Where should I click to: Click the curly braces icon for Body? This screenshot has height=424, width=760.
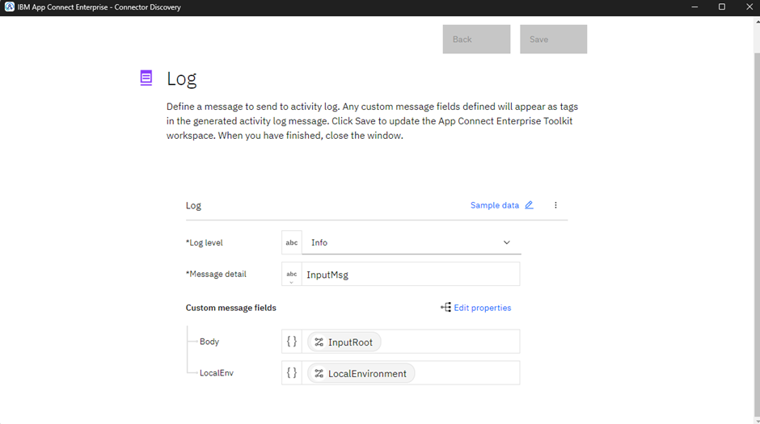(x=292, y=342)
